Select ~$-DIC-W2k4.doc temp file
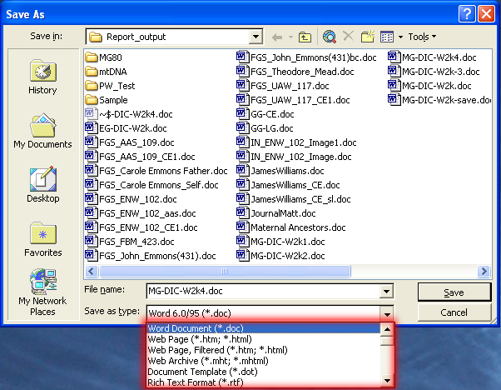Image resolution: width=501 pixels, height=390 pixels. 129,114
